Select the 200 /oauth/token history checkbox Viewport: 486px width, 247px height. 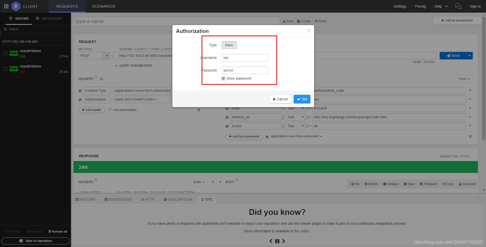coord(6,53)
